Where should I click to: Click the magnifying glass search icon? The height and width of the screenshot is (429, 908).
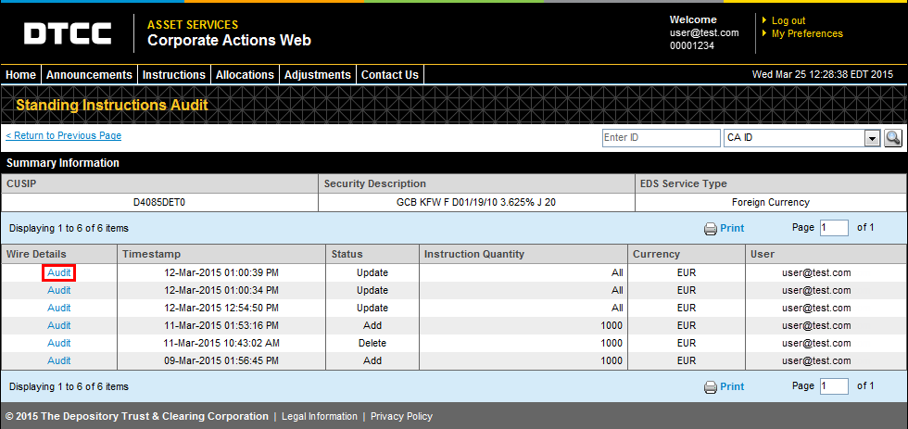pyautogui.click(x=893, y=138)
